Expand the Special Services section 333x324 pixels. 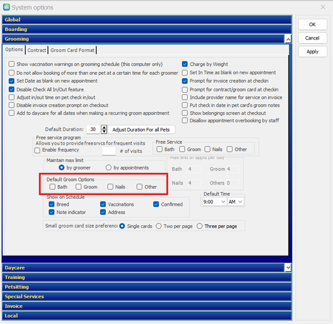147,297
